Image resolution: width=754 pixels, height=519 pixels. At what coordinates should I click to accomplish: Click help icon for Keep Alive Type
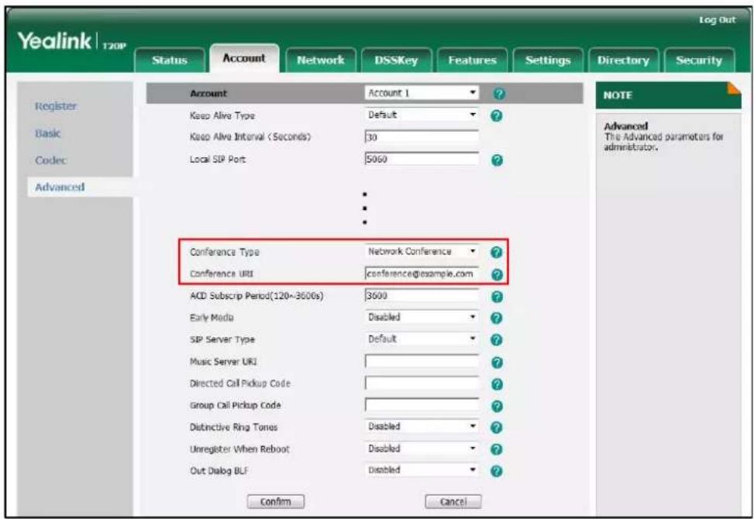(x=497, y=115)
